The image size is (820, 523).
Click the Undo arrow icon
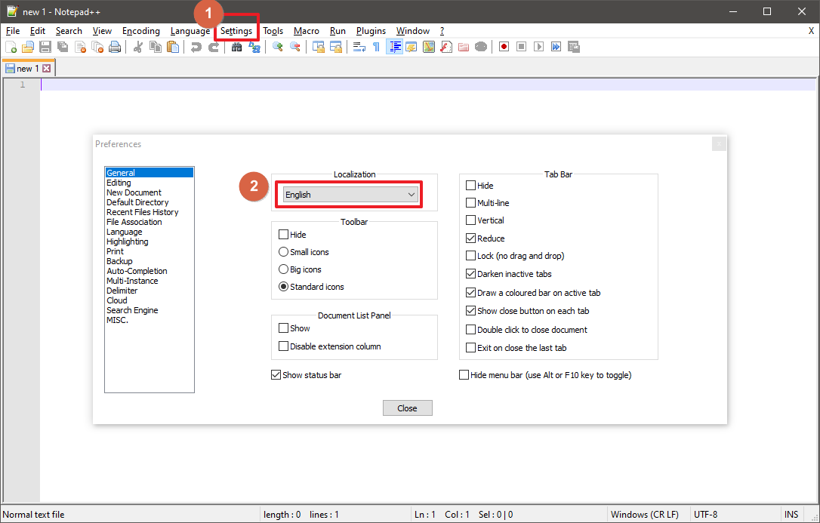[x=196, y=47]
